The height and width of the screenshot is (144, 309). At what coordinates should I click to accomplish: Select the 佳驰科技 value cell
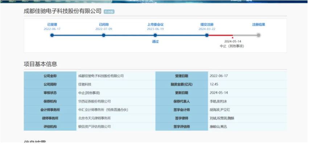85,84
